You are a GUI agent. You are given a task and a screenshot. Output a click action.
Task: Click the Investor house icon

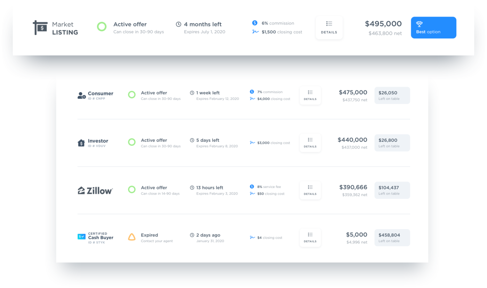pyautogui.click(x=81, y=142)
